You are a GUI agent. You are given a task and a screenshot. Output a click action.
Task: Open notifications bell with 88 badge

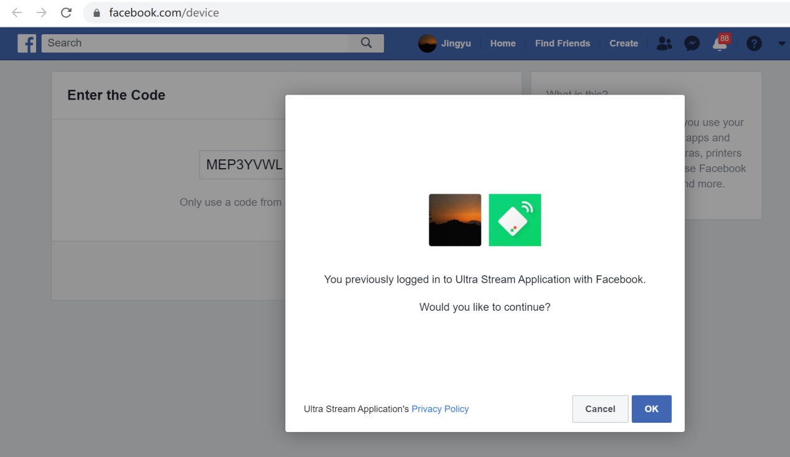tap(720, 43)
